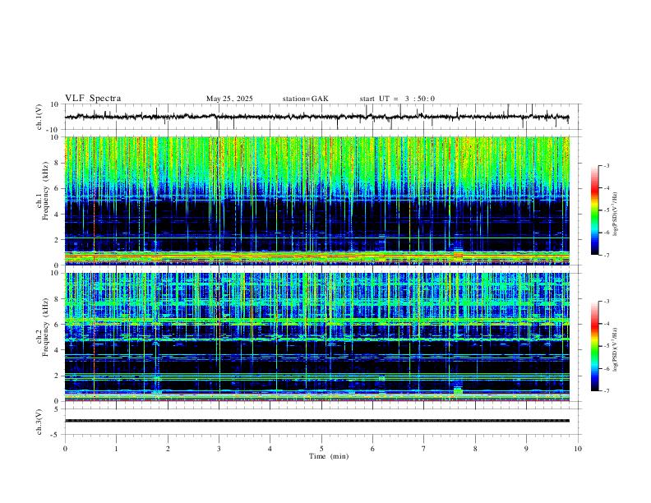Click the "ch.3(V)" axis label
The height and width of the screenshot is (503, 651).
click(39, 422)
